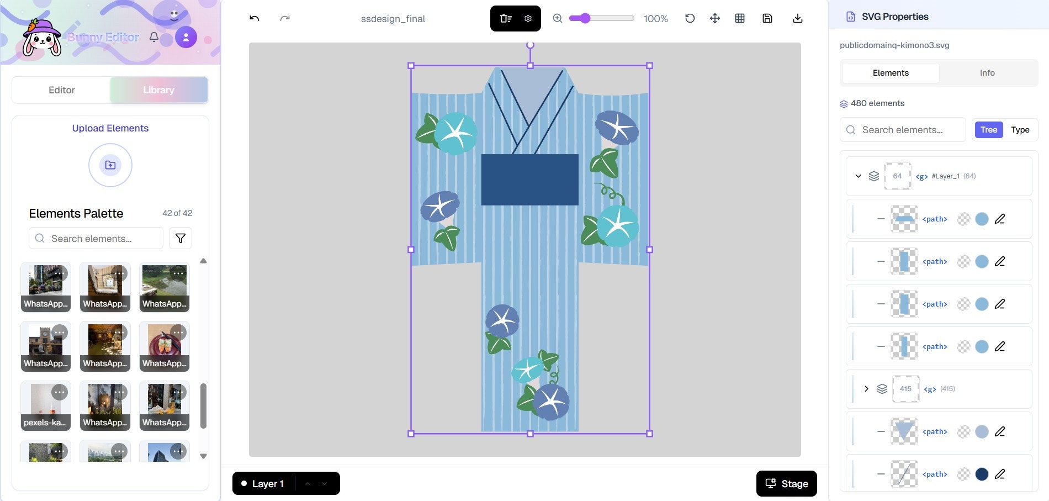Toggle the opacity checkerboard on first path

(x=963, y=219)
